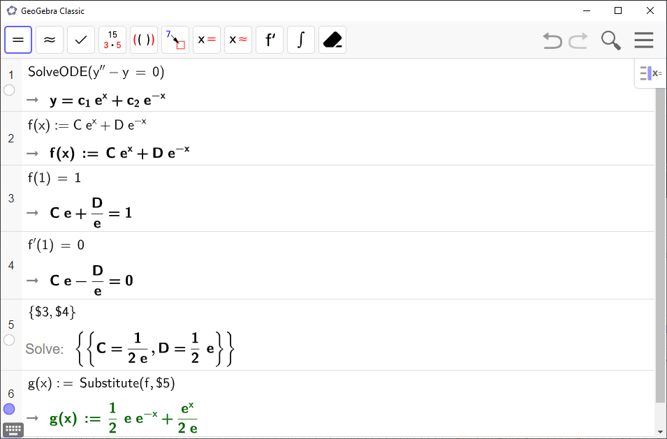Undo the last action

[x=552, y=40]
